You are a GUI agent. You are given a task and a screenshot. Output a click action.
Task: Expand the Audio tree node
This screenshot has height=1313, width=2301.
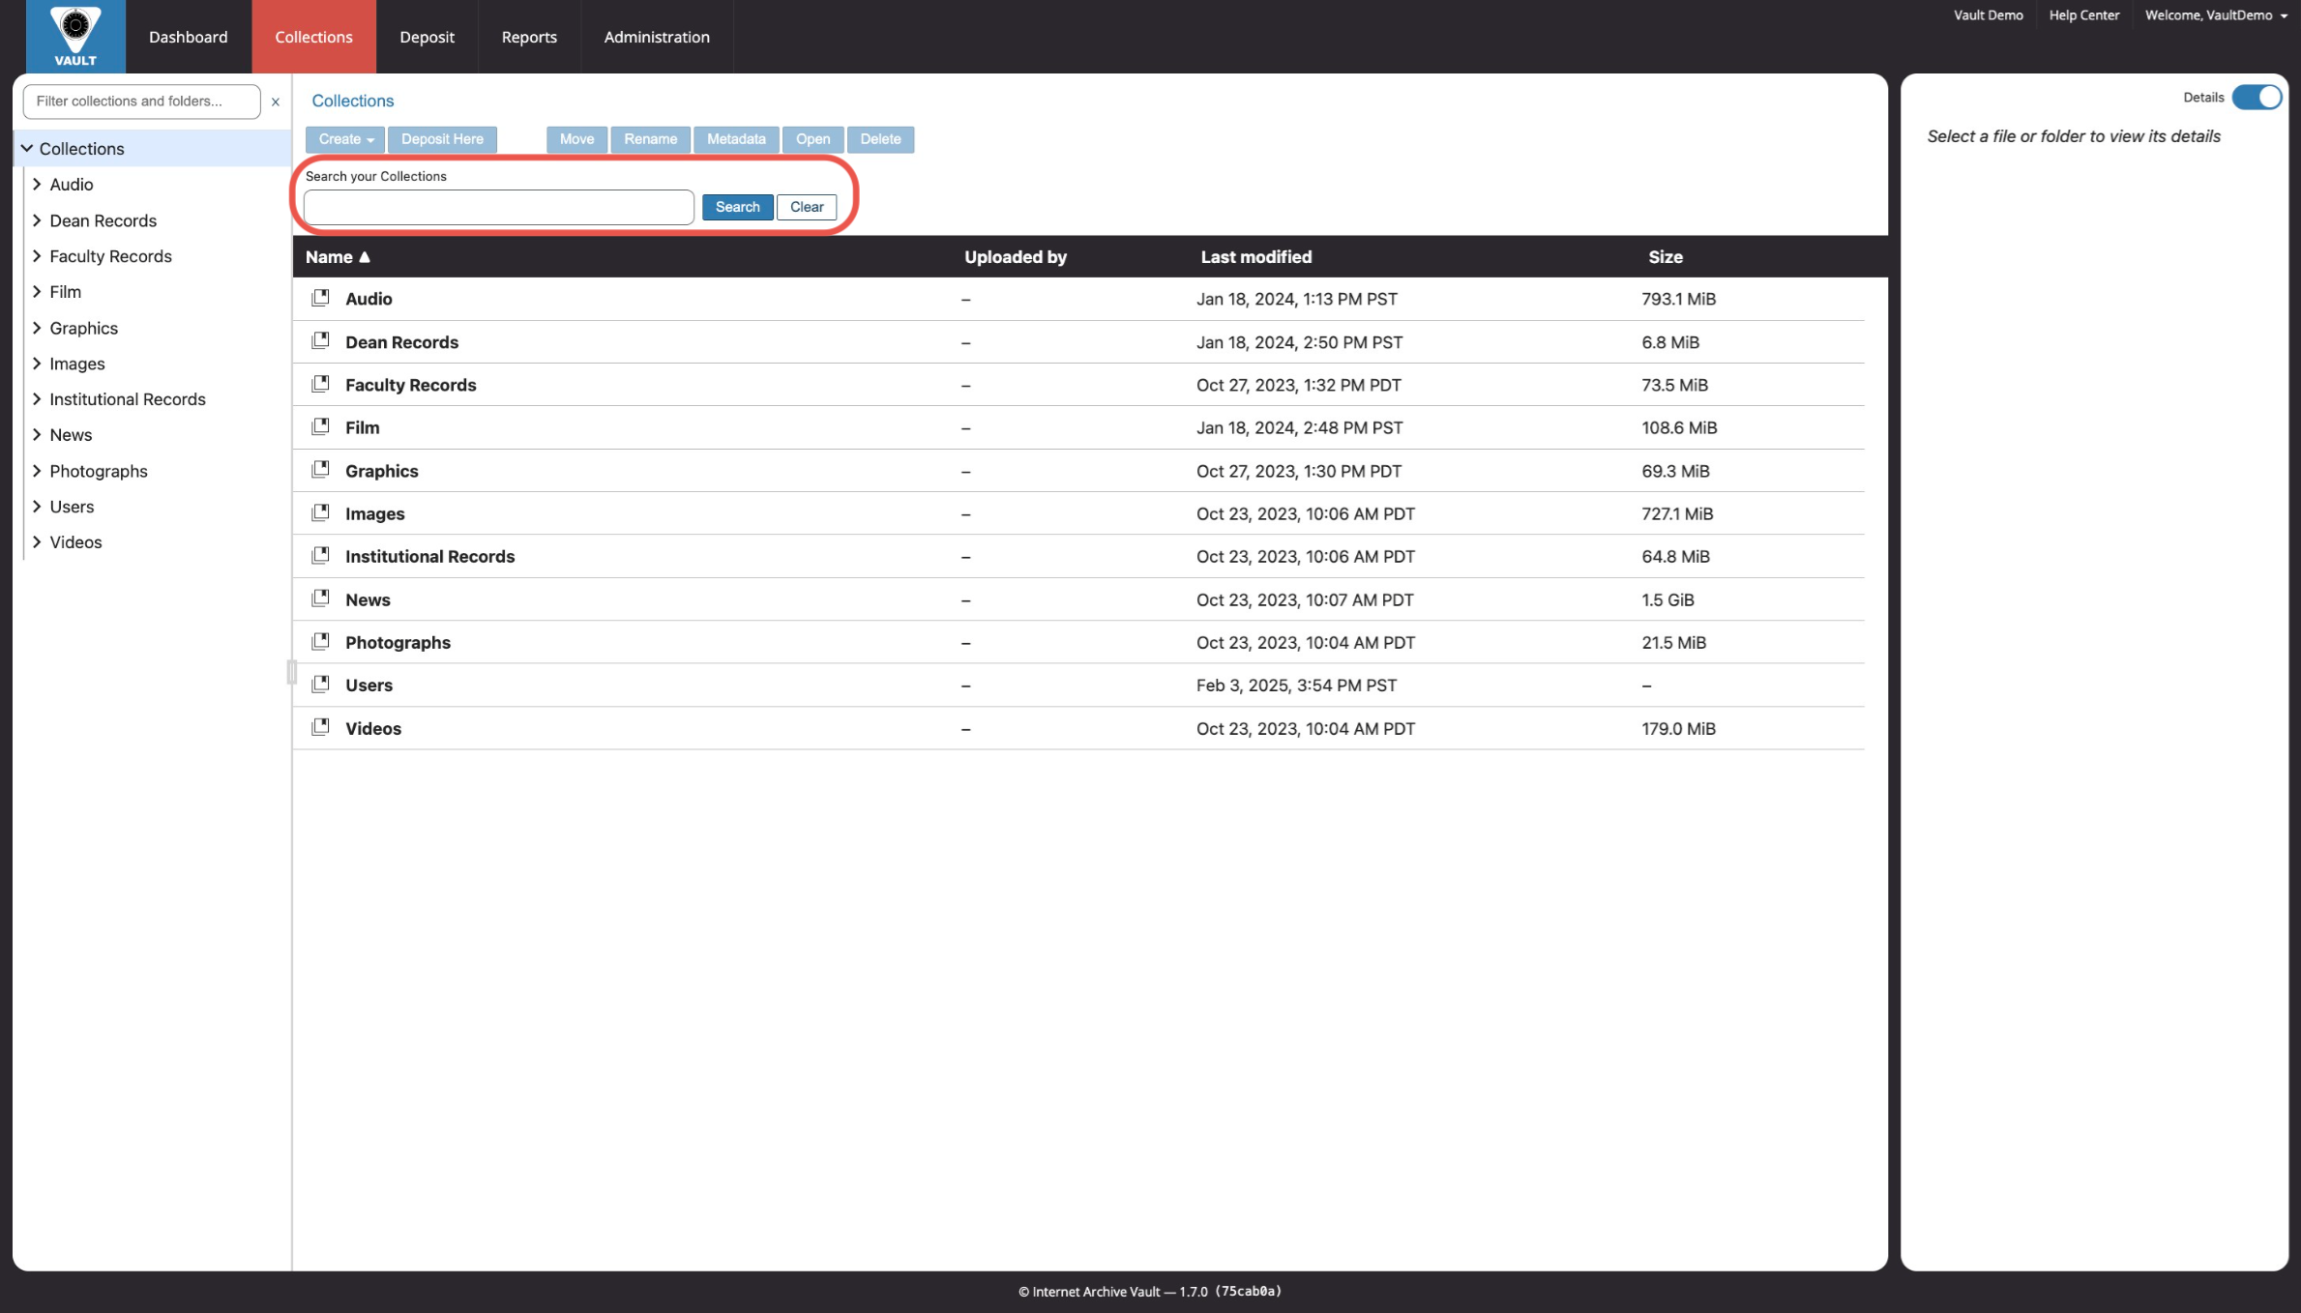(x=37, y=184)
